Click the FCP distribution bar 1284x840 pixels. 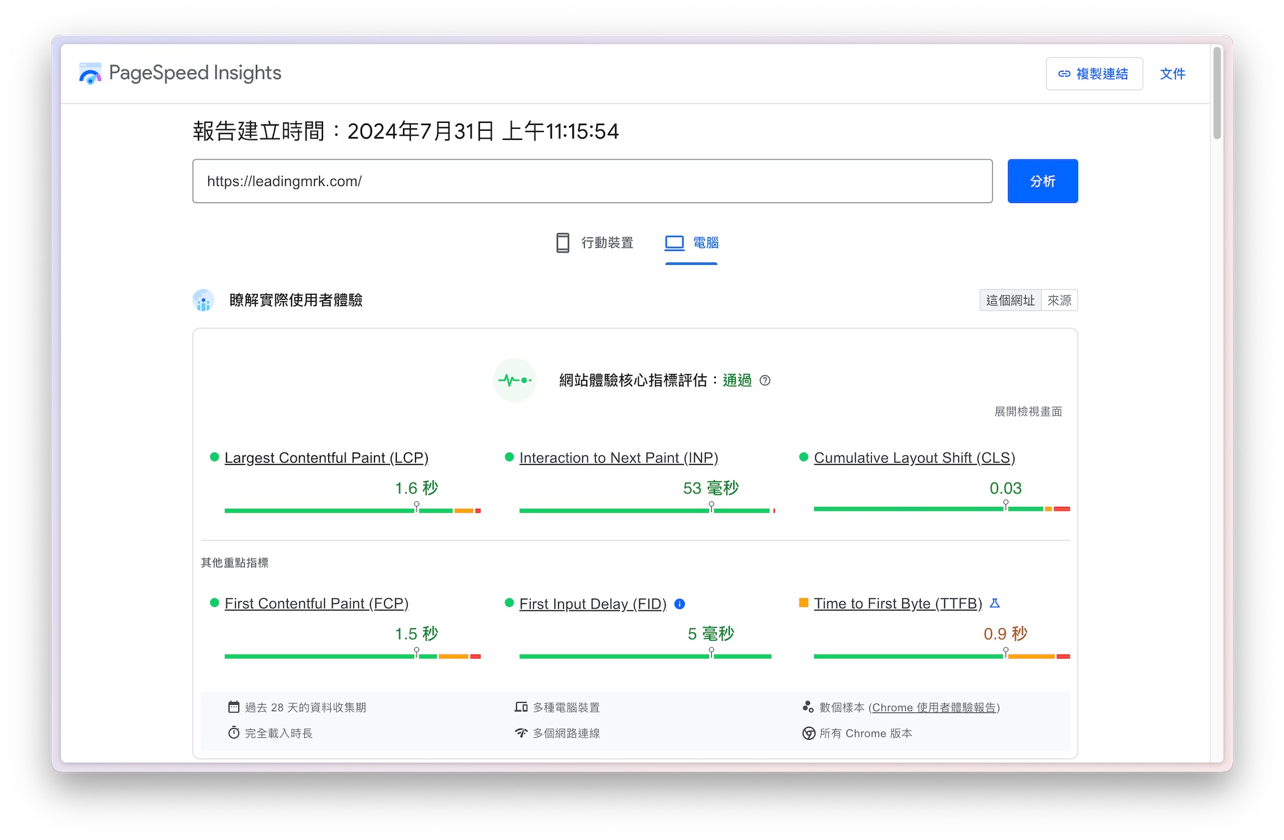(352, 657)
